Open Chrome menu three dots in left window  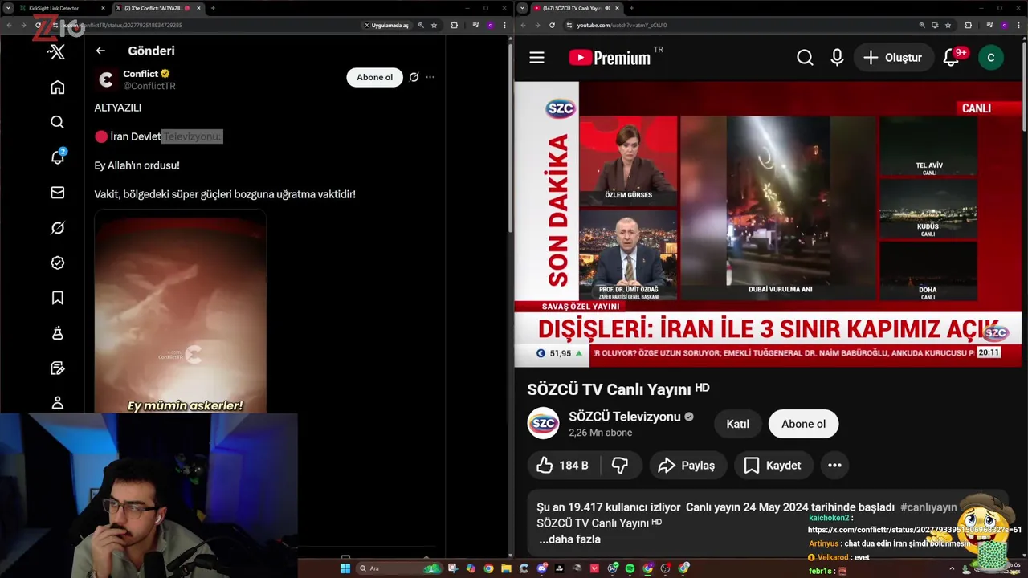[x=504, y=25]
